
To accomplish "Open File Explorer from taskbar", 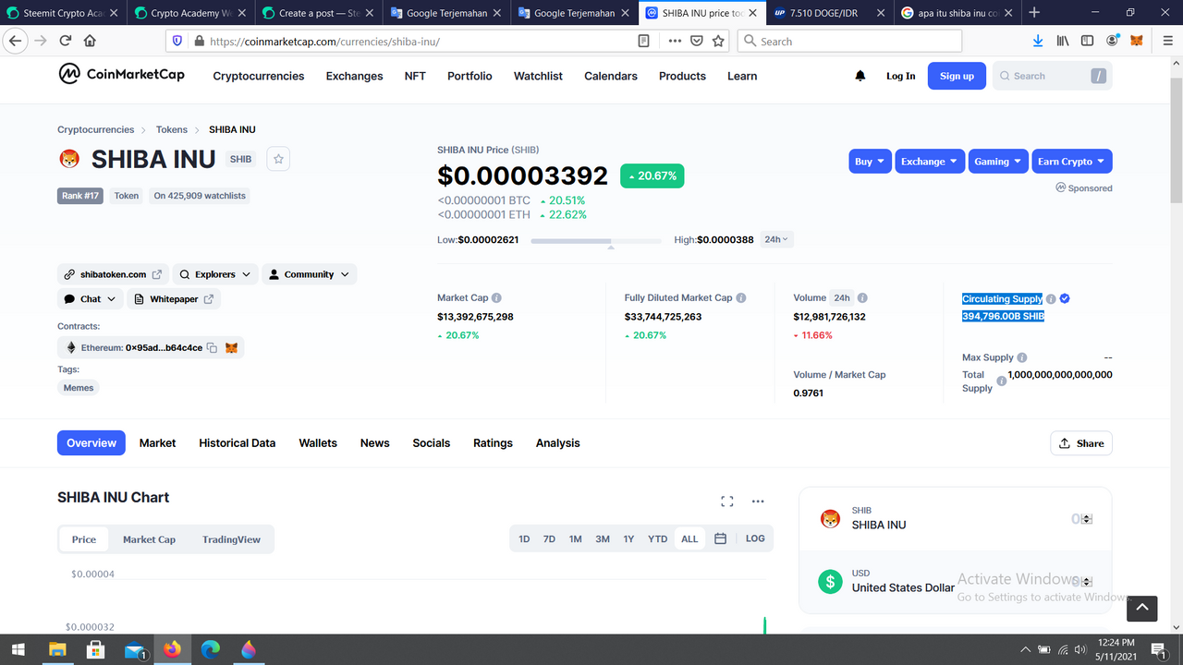I will (x=57, y=649).
